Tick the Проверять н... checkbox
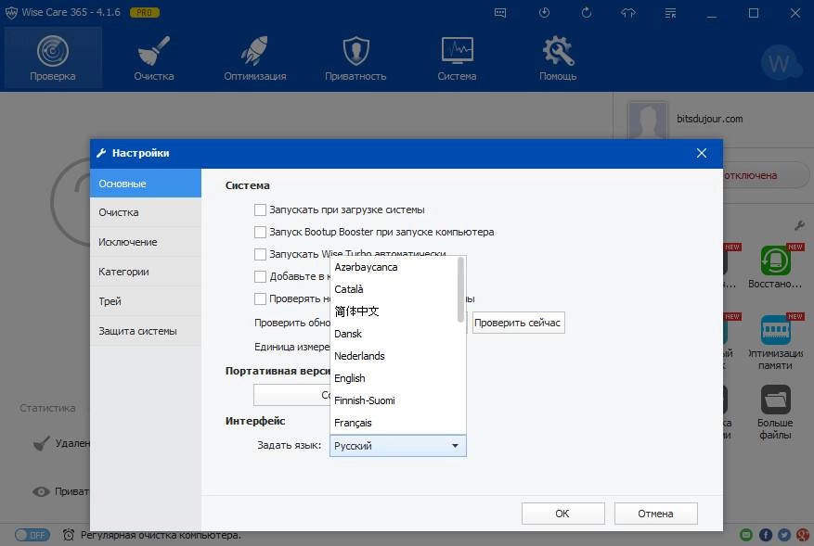Viewport: 814px width, 546px height. [260, 299]
